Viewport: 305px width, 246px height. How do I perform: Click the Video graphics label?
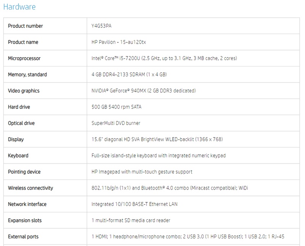pos(24,91)
